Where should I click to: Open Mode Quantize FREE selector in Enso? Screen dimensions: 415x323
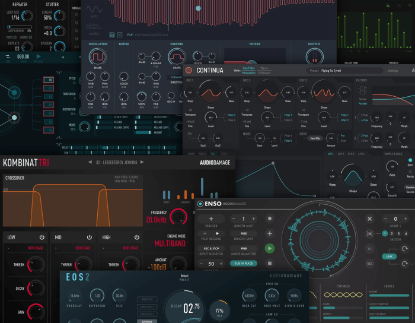244,249
